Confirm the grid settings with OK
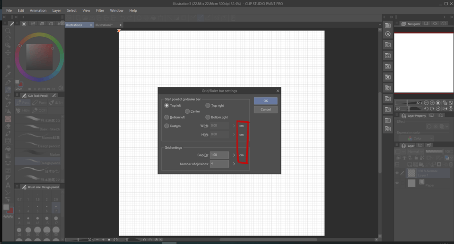The width and height of the screenshot is (454, 244). click(265, 101)
